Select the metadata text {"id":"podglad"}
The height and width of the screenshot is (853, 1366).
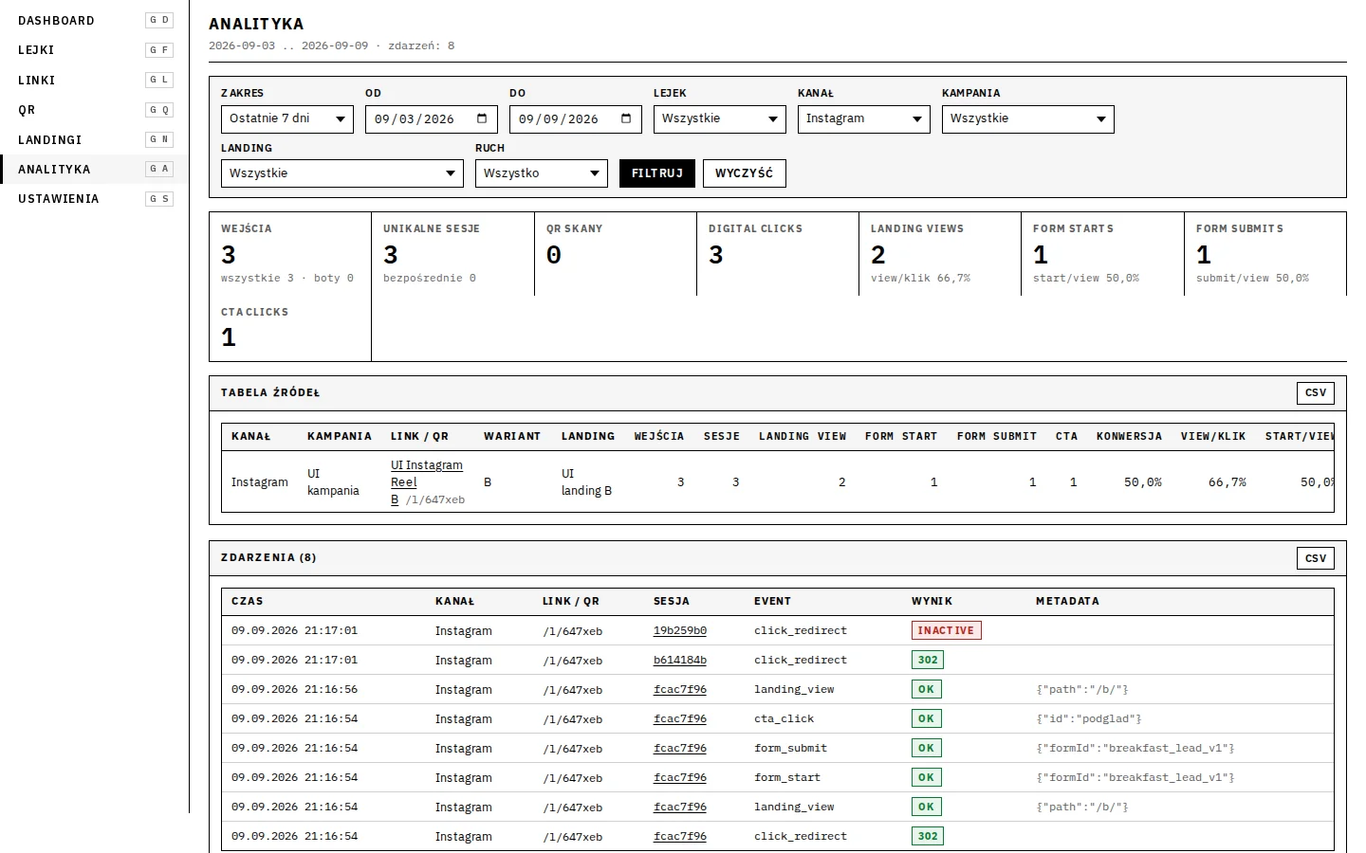click(x=1089, y=719)
